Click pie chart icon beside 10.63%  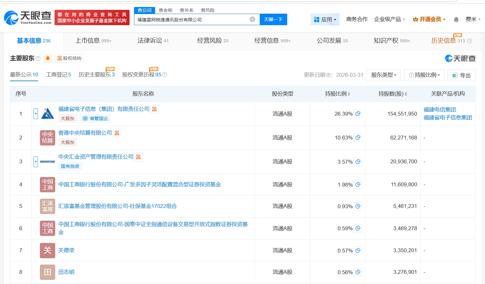point(358,138)
